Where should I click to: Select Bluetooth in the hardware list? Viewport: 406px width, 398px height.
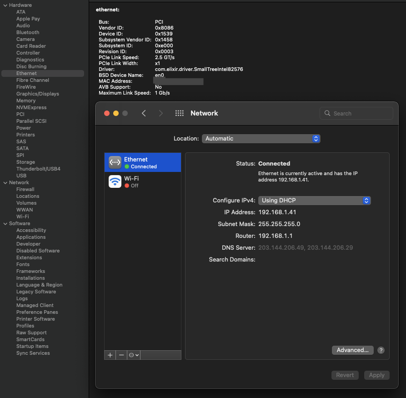pos(28,32)
